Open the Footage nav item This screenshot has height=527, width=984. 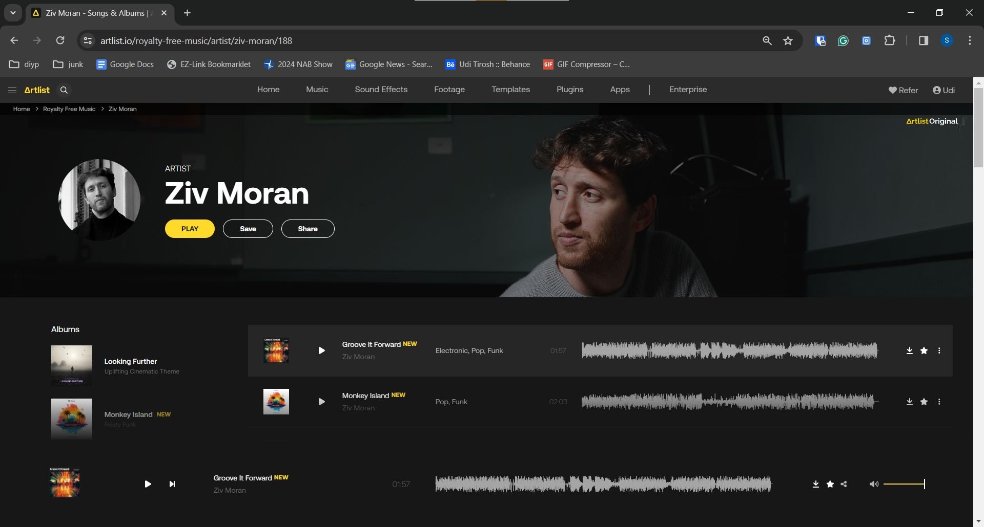pyautogui.click(x=449, y=90)
